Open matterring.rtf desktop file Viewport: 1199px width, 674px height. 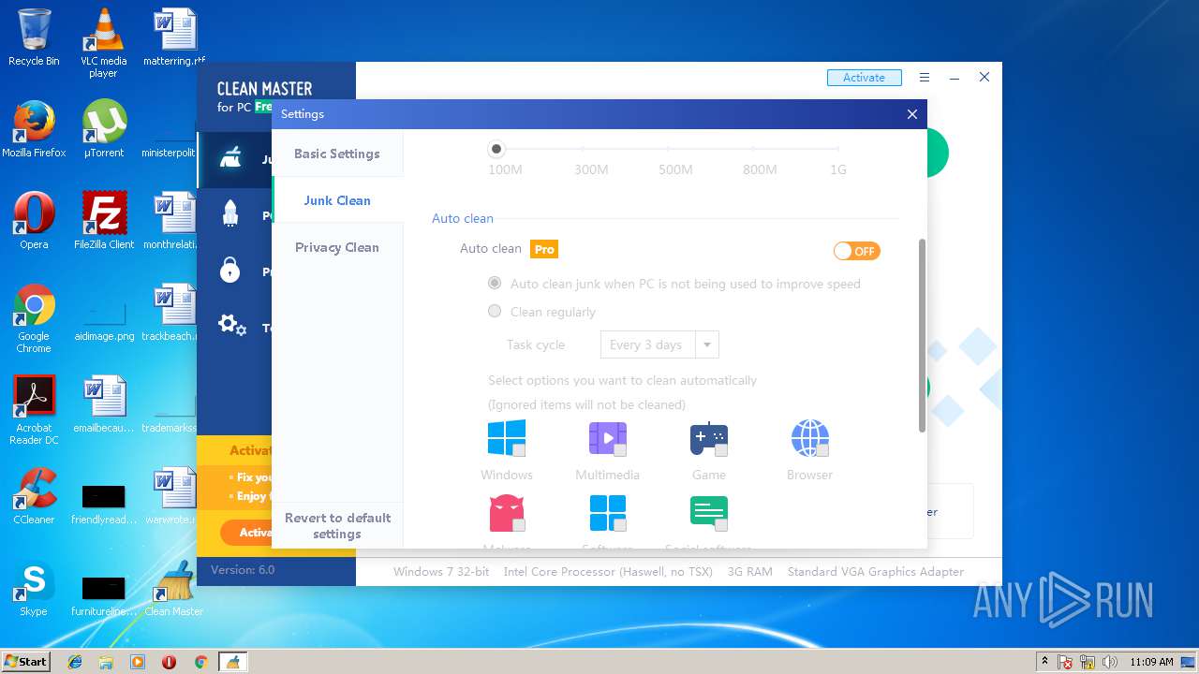point(173,38)
